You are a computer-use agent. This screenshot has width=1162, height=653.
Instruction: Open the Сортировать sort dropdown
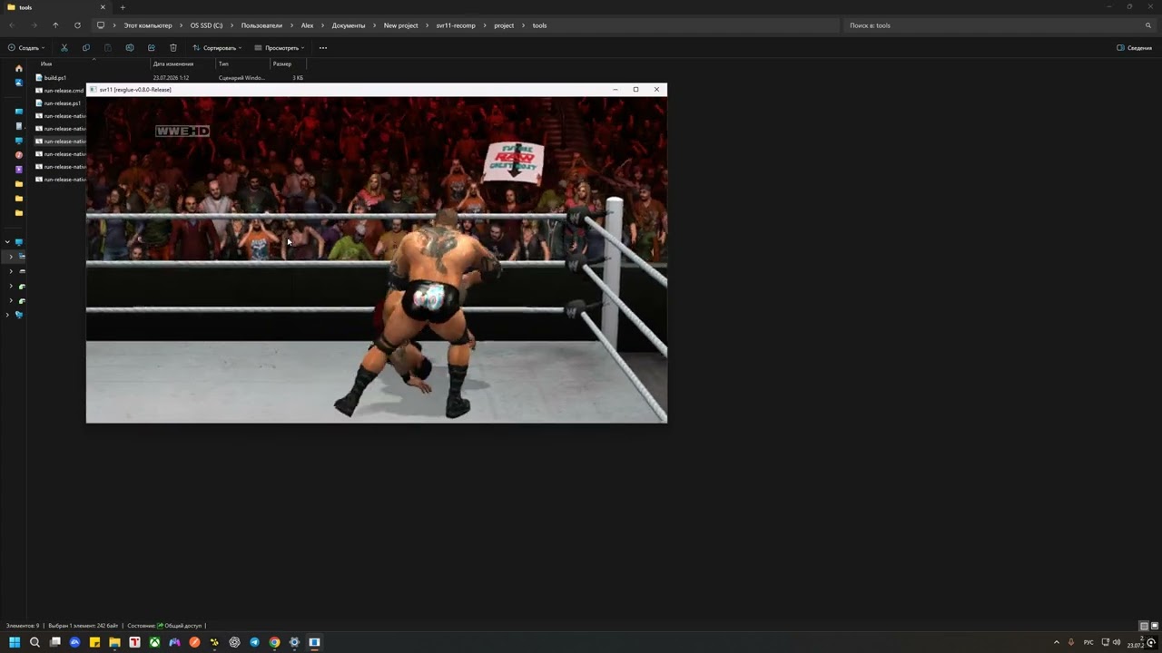click(217, 48)
